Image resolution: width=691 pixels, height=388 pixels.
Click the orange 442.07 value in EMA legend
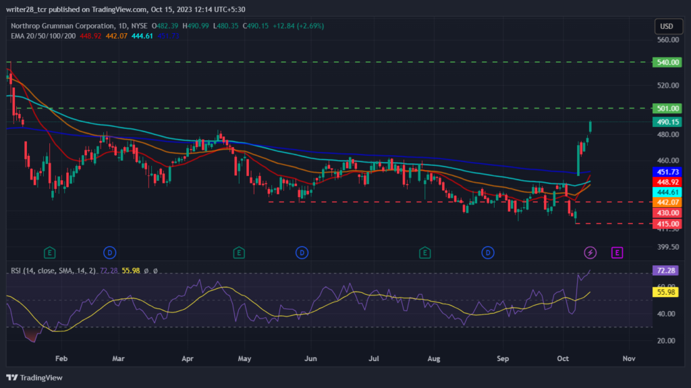tap(116, 36)
